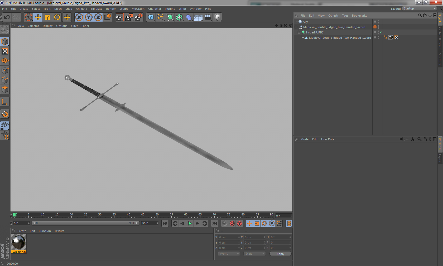The width and height of the screenshot is (443, 266).
Task: Open the Scale size-mode dropdown
Action: click(x=254, y=254)
